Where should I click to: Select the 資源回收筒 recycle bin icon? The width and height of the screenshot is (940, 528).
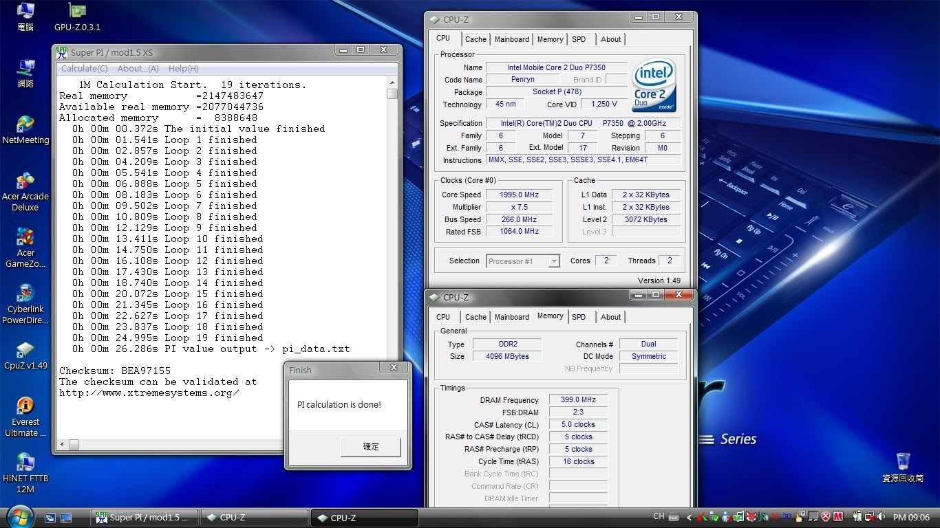pos(903,467)
